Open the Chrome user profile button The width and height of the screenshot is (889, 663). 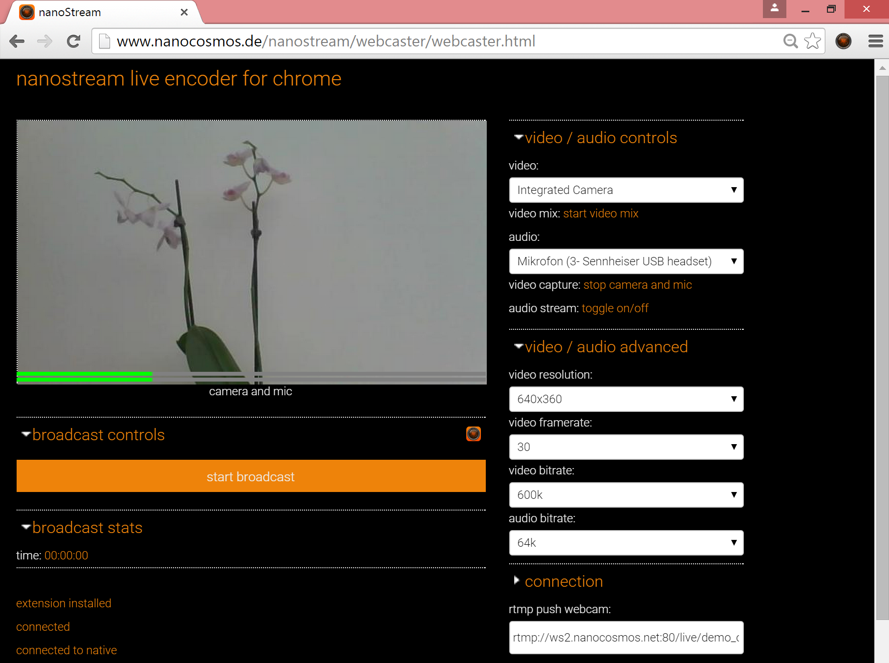tap(774, 9)
